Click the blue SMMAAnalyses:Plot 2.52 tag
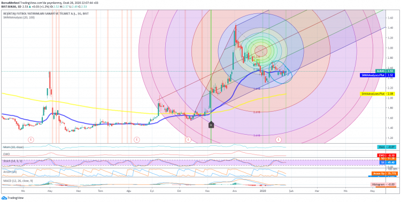 point(377,75)
